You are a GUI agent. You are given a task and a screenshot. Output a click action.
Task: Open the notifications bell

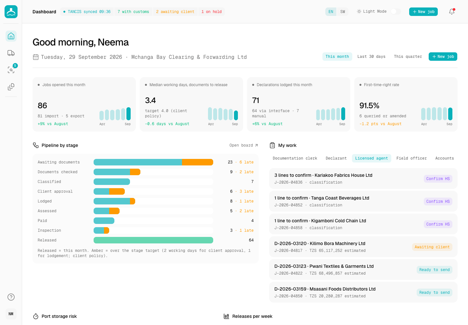452,12
